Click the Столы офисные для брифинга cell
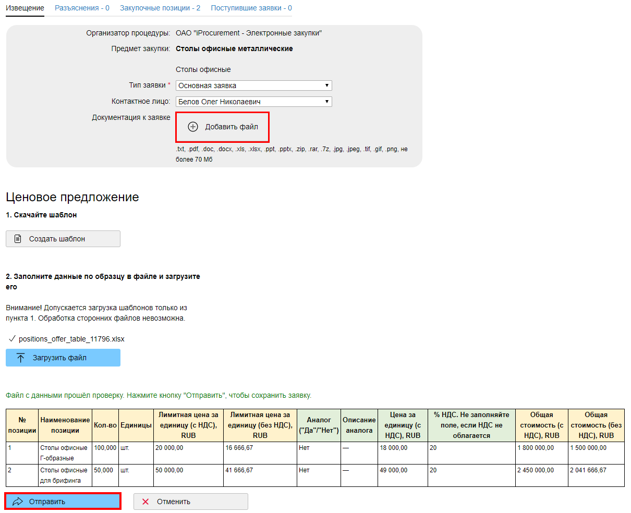631x513 pixels. pos(64,475)
